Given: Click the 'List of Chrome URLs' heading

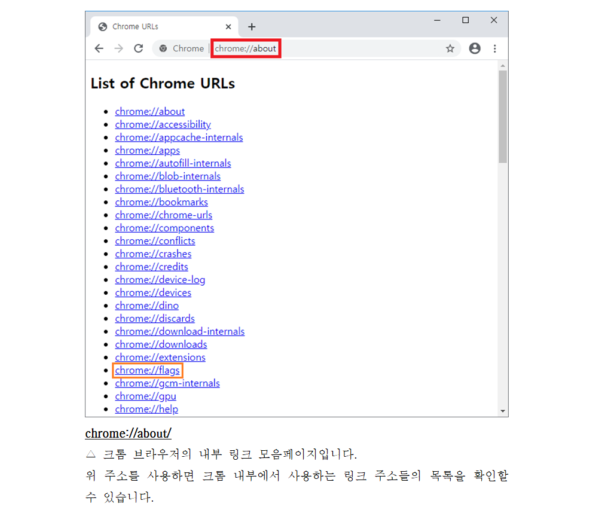Looking at the screenshot, I should pos(163,83).
